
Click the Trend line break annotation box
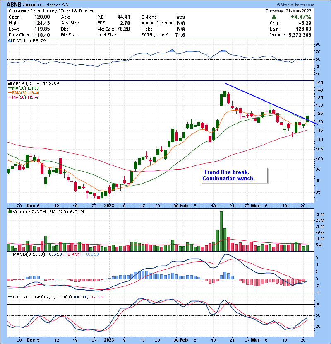[235, 175]
